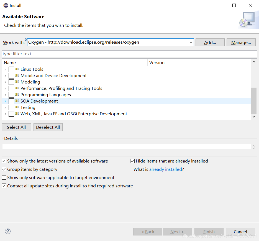
Task: Select the Linux Tools row label
Action: pyautogui.click(x=32, y=69)
